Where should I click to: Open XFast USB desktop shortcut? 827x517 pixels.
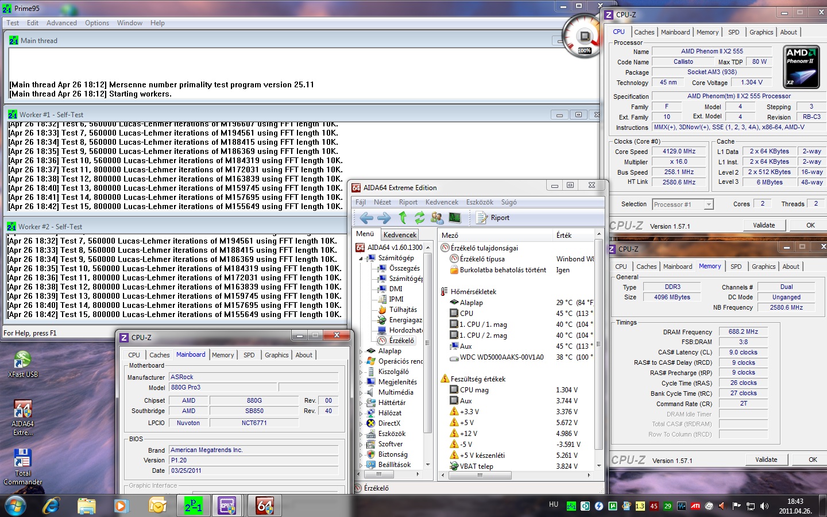[23, 364]
